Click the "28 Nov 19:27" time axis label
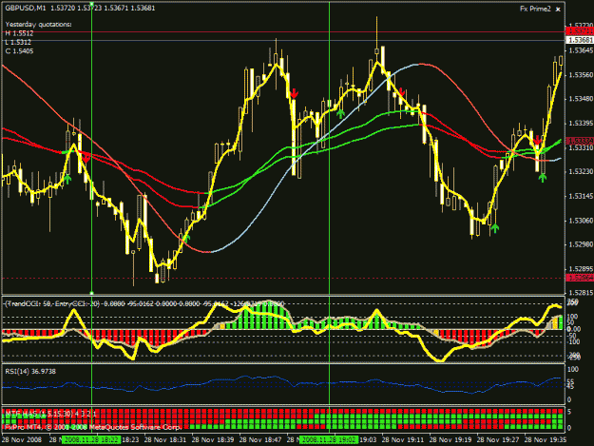Screen dimensions: 594x446 point(498,440)
